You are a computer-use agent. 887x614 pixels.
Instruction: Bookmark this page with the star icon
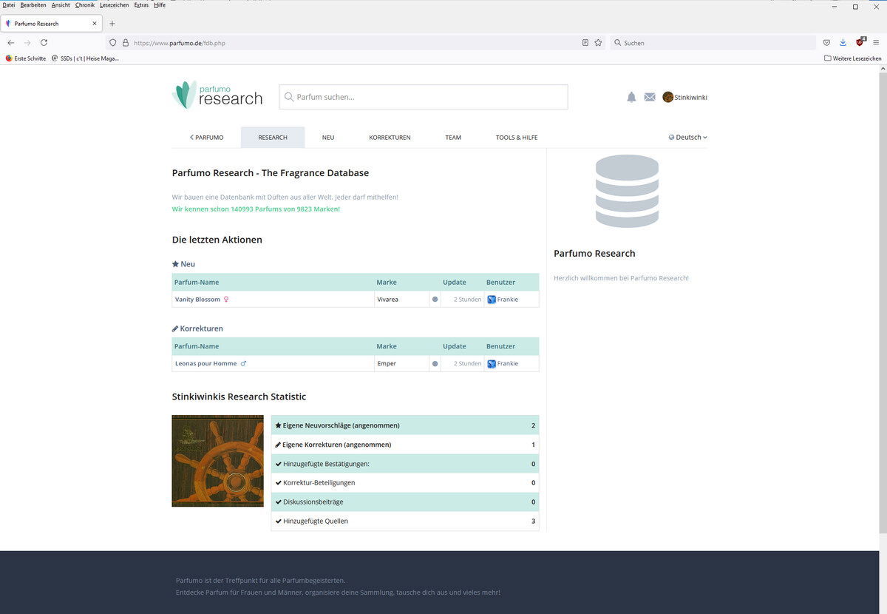pyautogui.click(x=598, y=43)
